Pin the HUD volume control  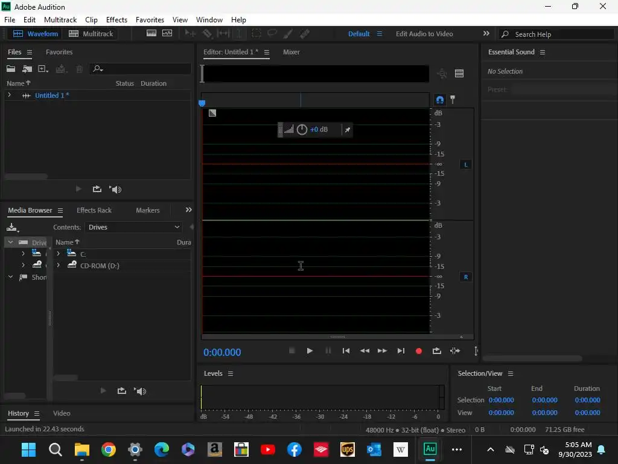[x=347, y=129]
